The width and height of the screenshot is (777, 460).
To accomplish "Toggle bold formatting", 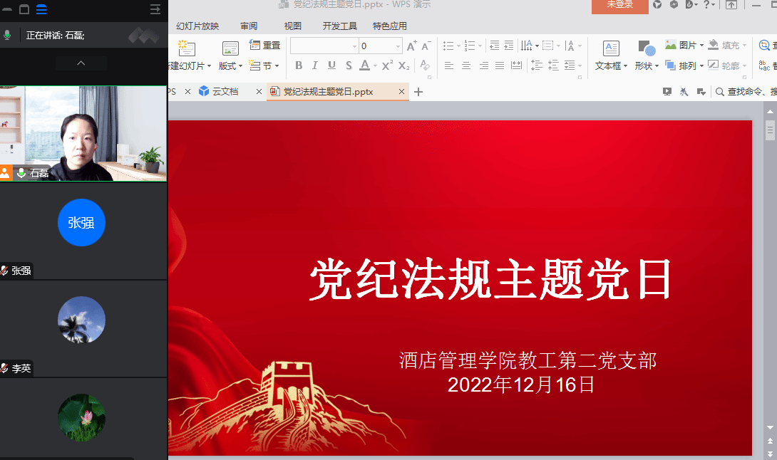I will [299, 66].
